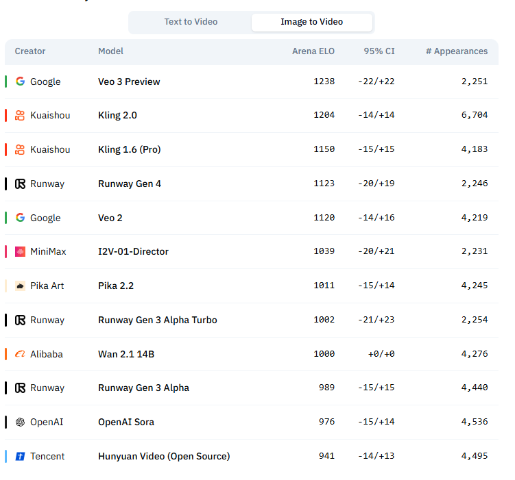Click the confidence interval -14/+16
Viewport: 515px width, 480px height.
[376, 217]
